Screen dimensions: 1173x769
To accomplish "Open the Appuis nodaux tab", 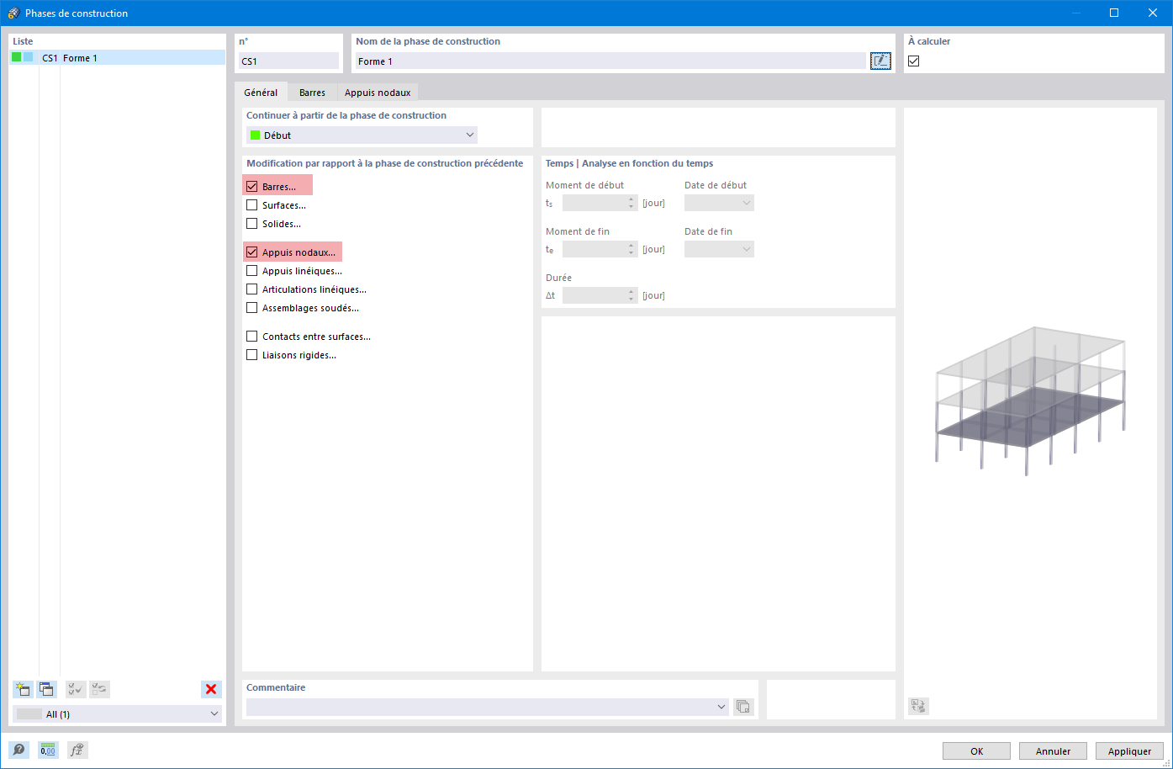I will (x=378, y=93).
